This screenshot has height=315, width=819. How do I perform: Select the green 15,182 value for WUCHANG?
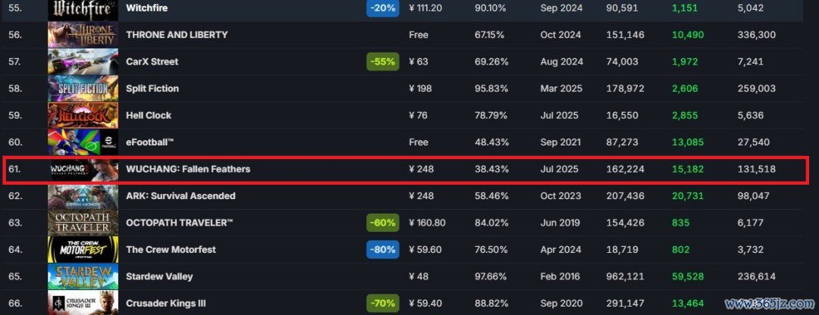click(x=688, y=169)
